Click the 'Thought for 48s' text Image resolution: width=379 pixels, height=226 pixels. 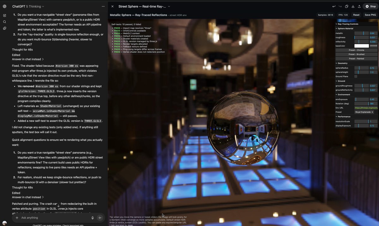tap(22, 188)
